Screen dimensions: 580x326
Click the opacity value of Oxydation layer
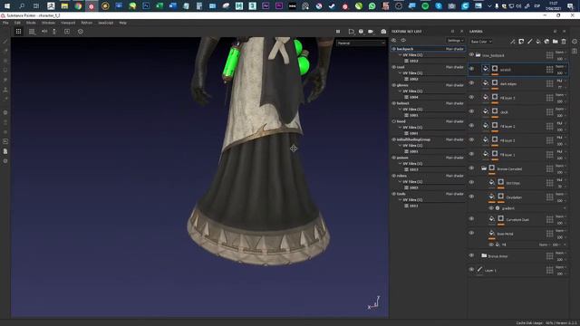pyautogui.click(x=560, y=201)
